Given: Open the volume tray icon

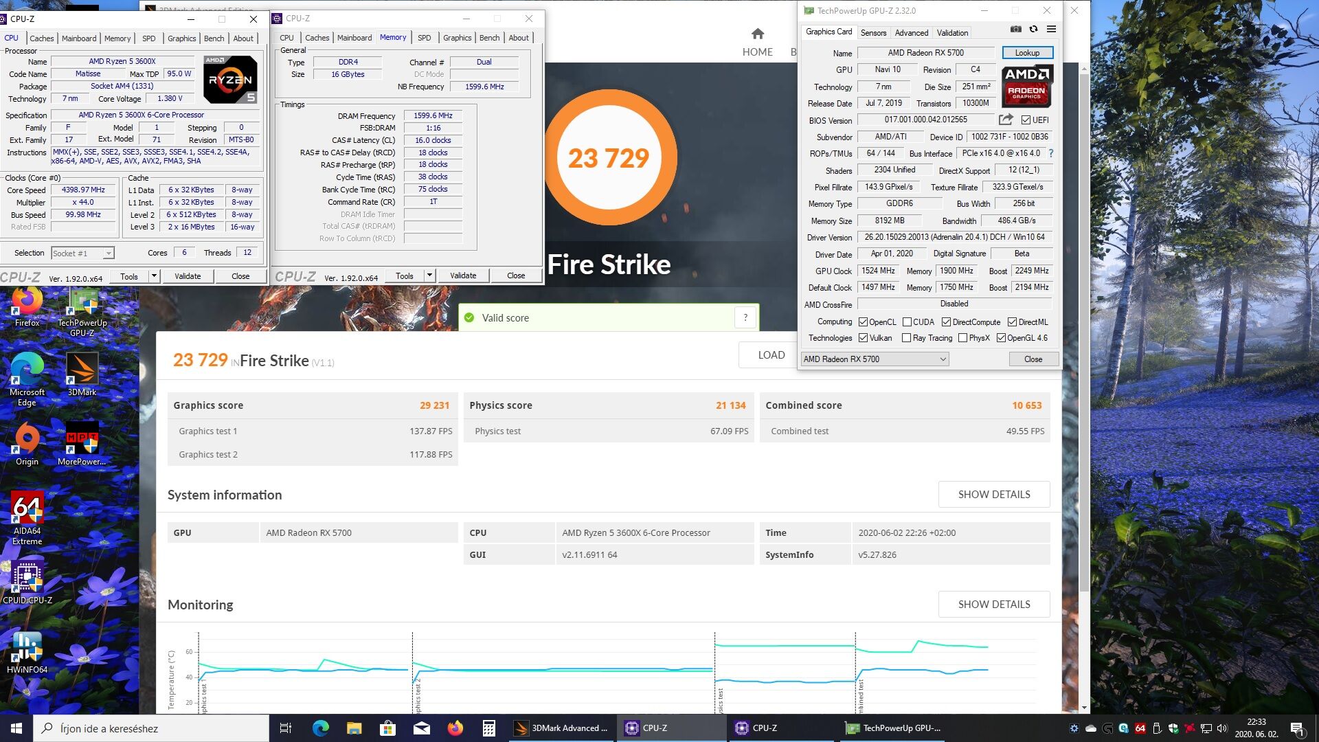Looking at the screenshot, I should click(x=1222, y=728).
